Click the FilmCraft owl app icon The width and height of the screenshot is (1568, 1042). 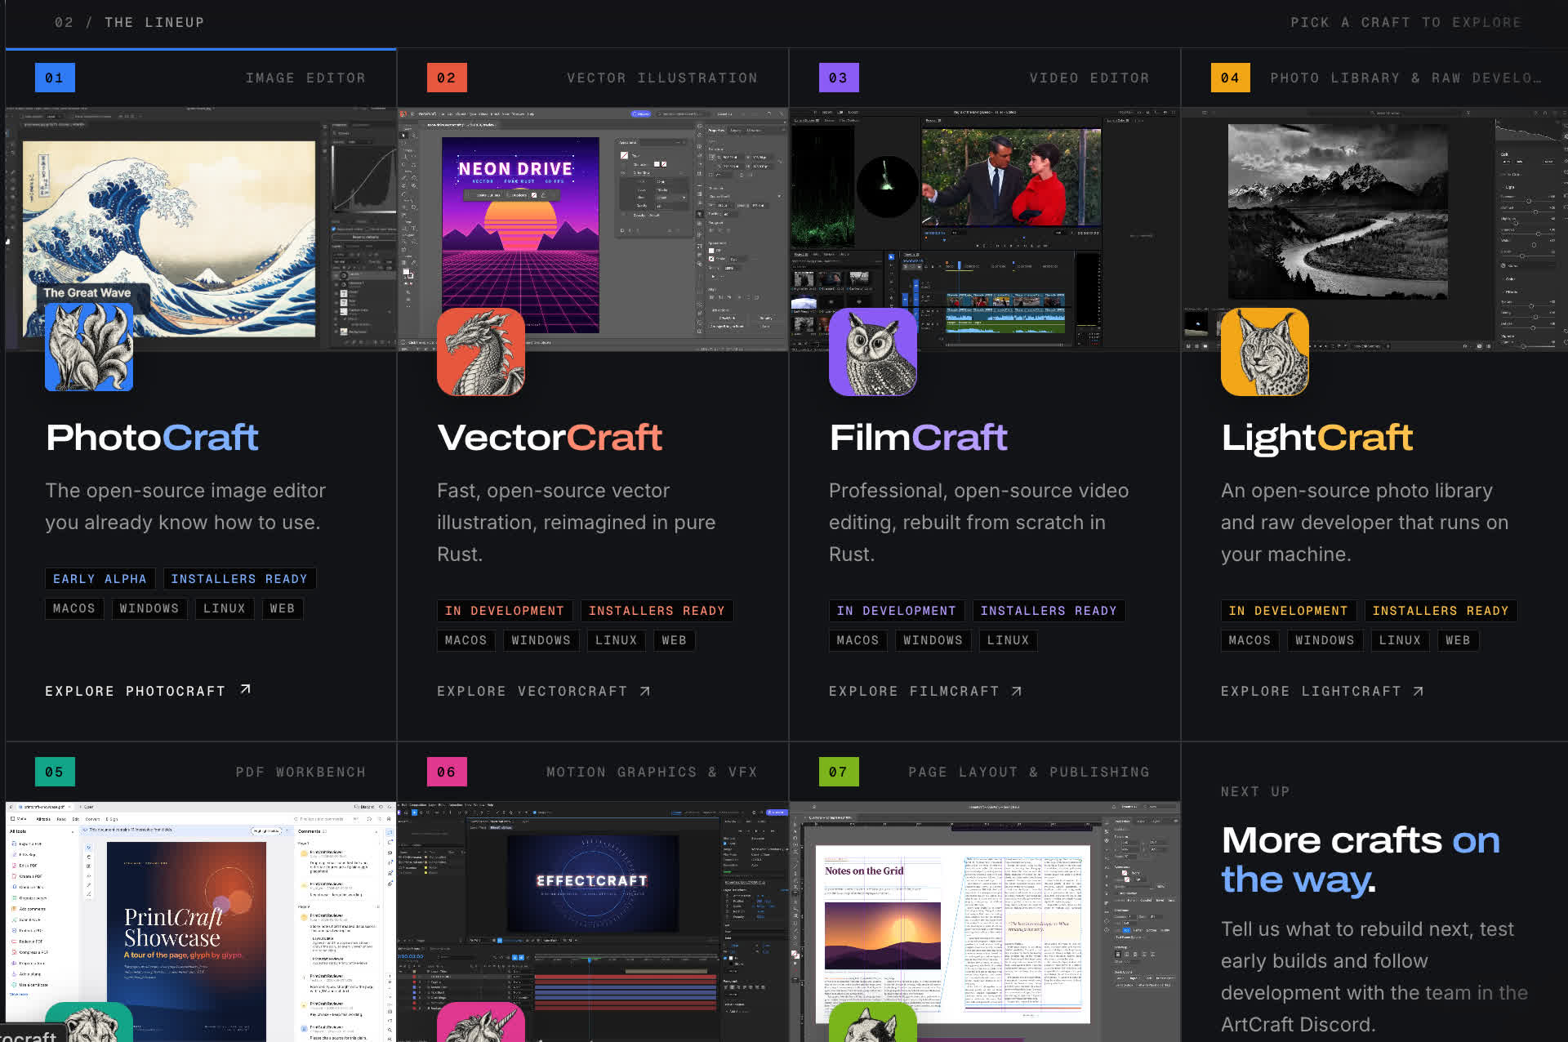(x=873, y=352)
